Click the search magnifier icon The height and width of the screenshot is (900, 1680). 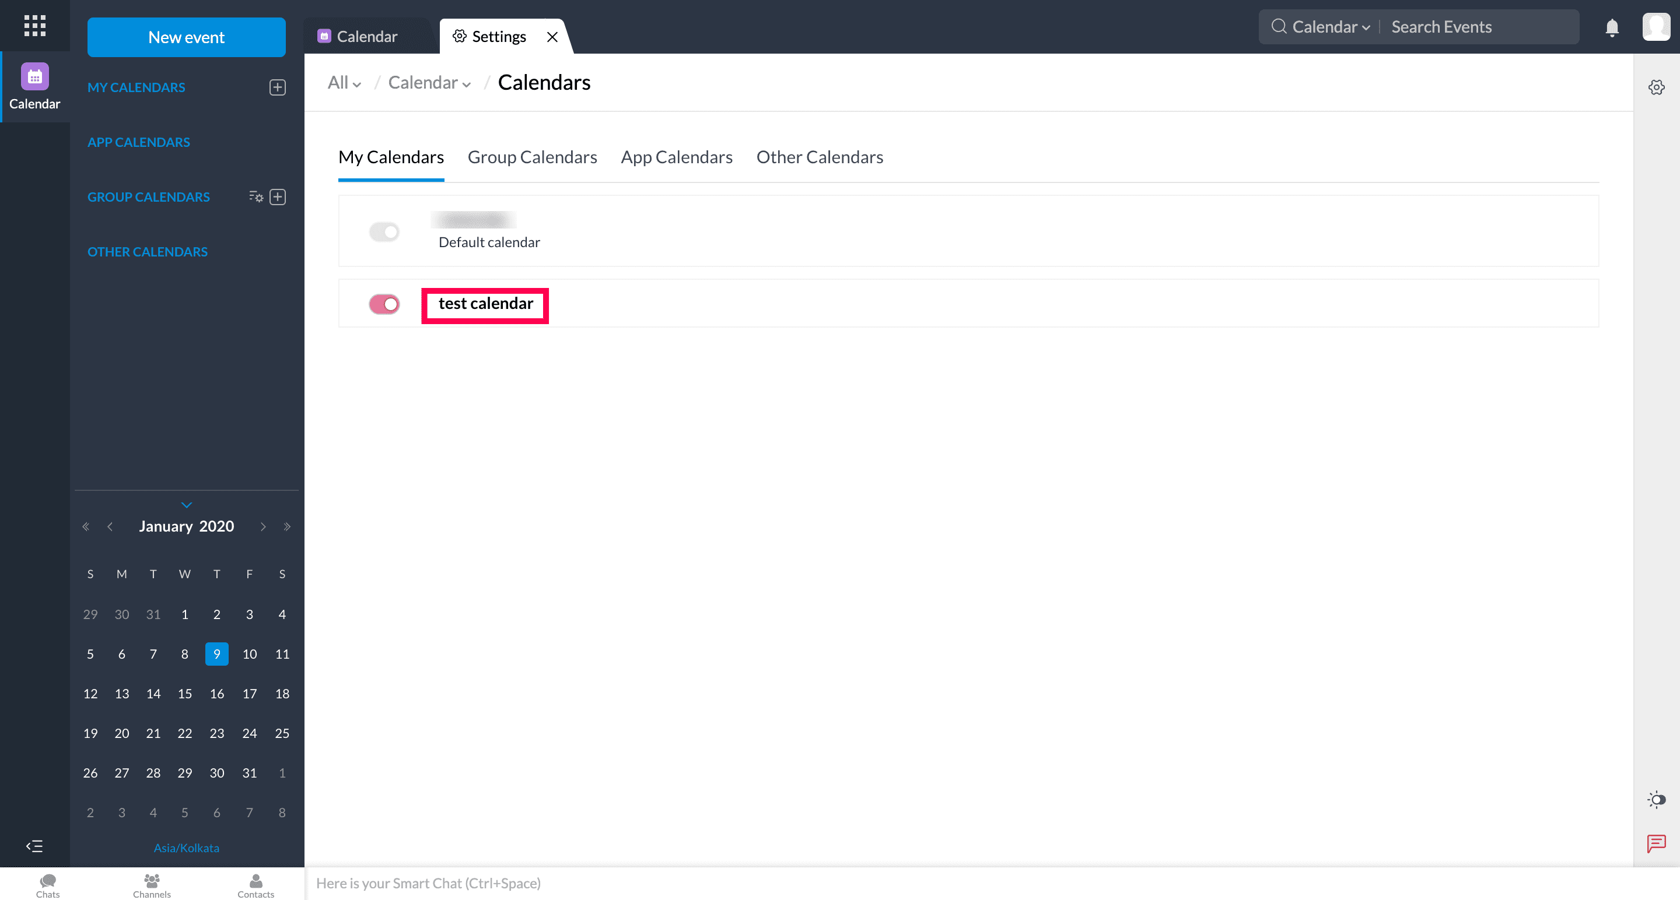(1278, 27)
